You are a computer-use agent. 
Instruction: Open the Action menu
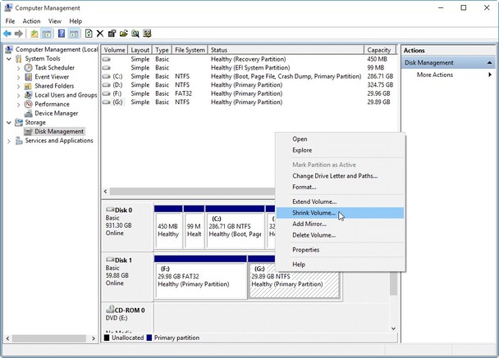point(31,20)
